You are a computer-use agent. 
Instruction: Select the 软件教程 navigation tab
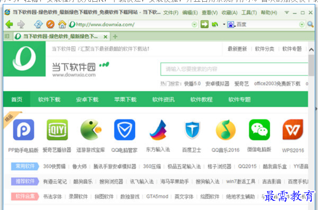pos(201,99)
